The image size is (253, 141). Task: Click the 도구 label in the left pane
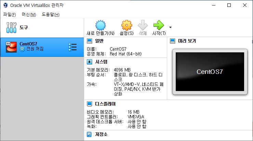24,27
